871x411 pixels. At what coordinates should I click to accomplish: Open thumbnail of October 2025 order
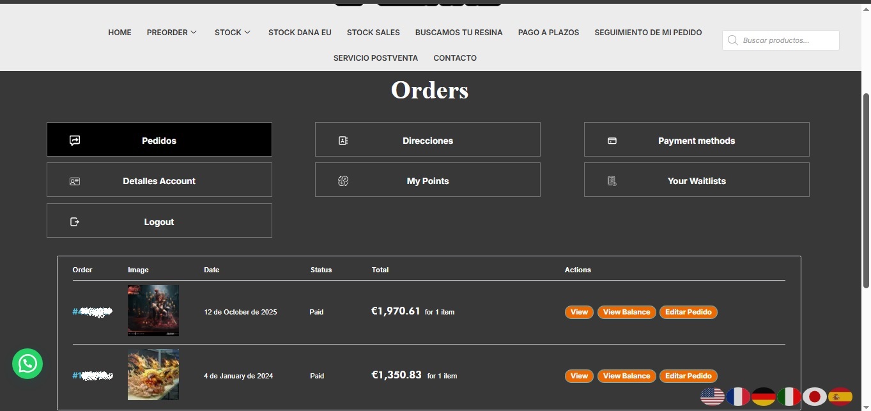tap(153, 311)
